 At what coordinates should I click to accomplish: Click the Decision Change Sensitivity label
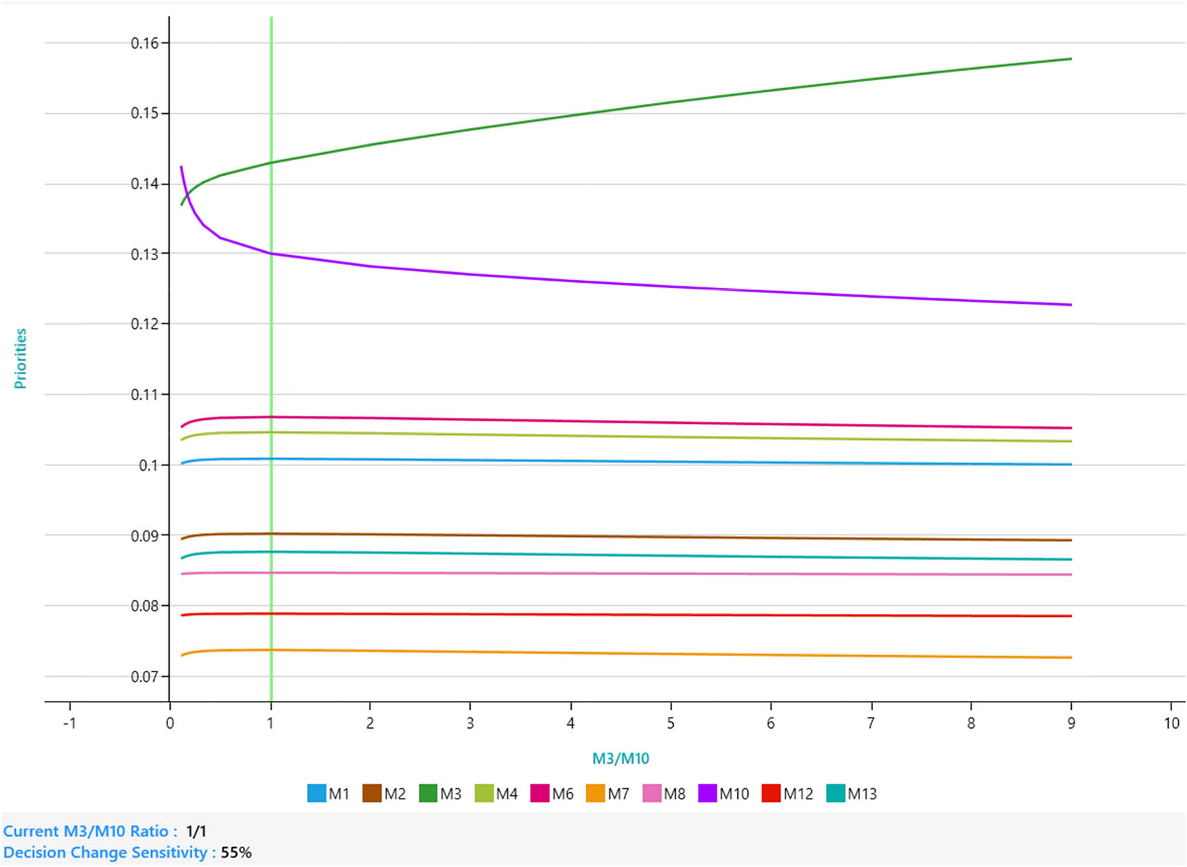pos(109,852)
